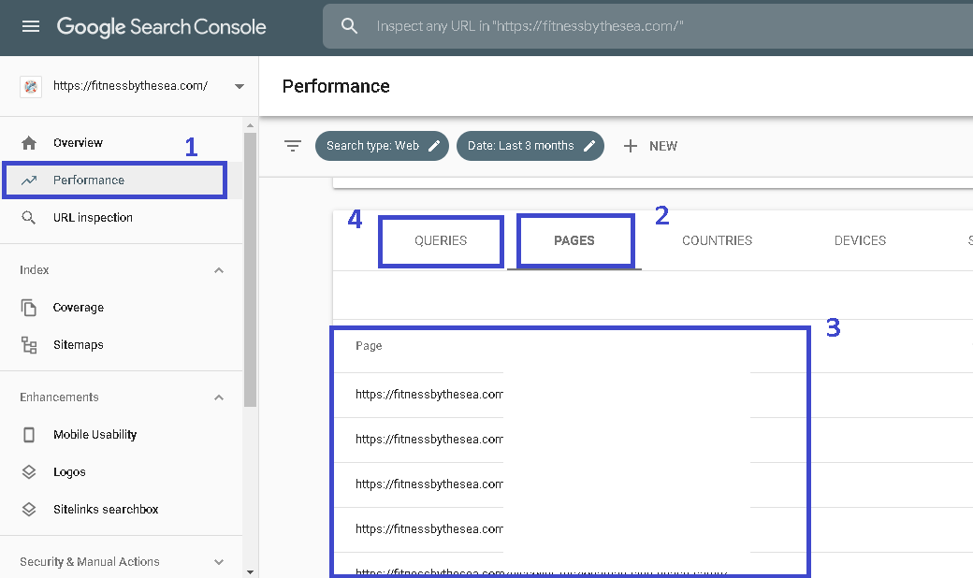Click the Enhancements section header
973x578 pixels.
(x=59, y=397)
